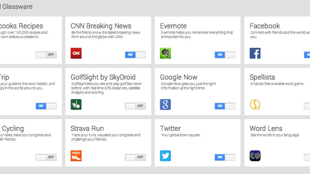This screenshot has height=174, width=310.
Task: Click the Facebook logo icon
Action: point(255,53)
